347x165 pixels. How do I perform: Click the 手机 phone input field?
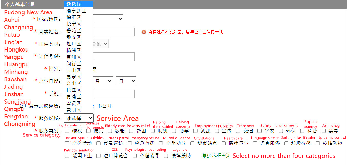[114, 94]
